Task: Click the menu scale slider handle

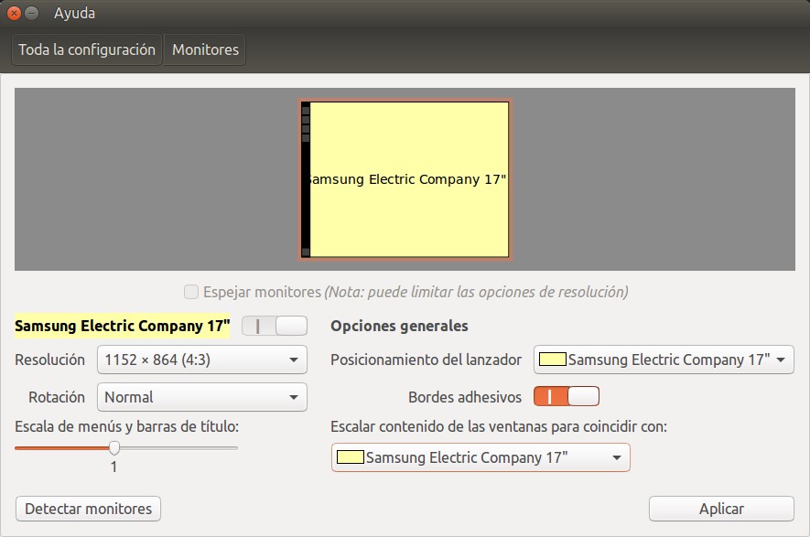Action: pyautogui.click(x=114, y=447)
